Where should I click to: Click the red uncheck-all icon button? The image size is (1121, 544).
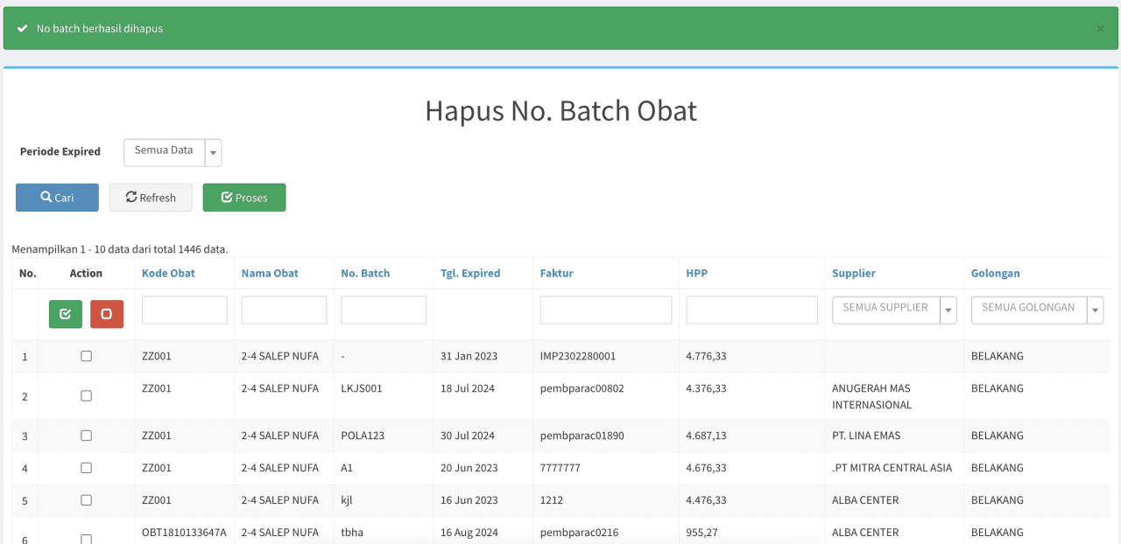point(107,314)
